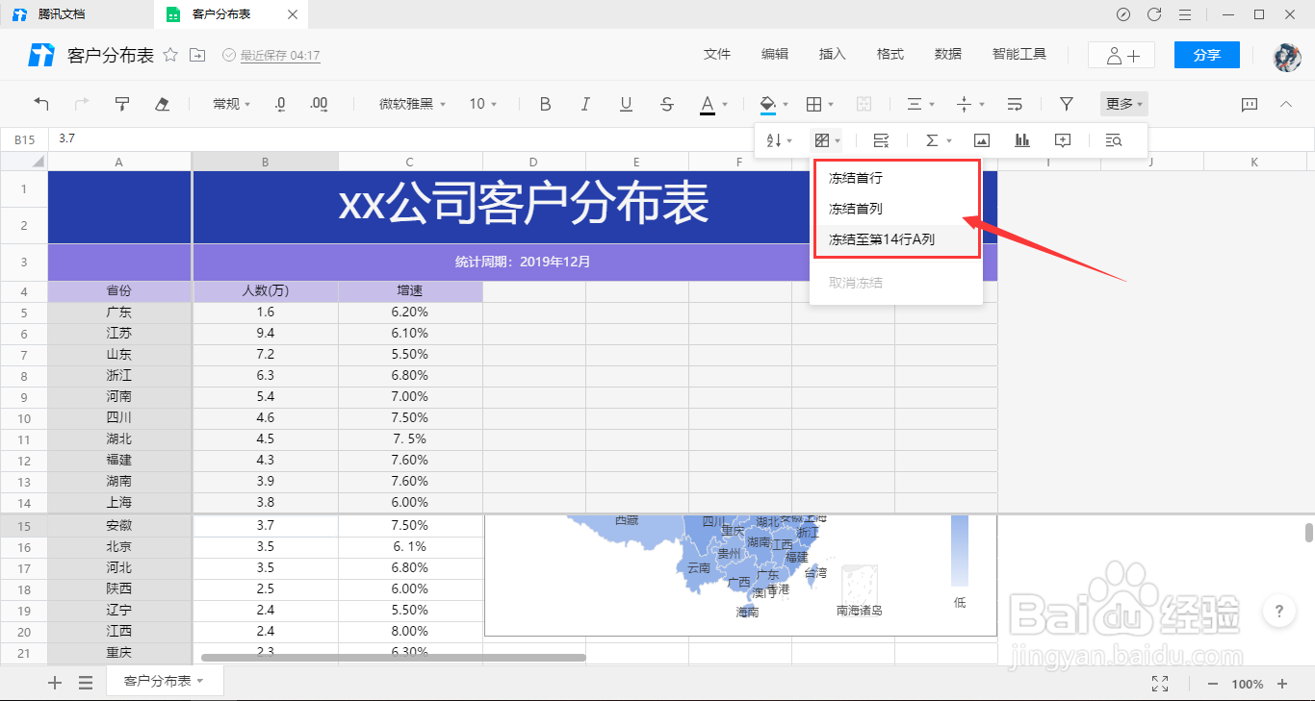Click the filter funnel icon

tap(1066, 103)
